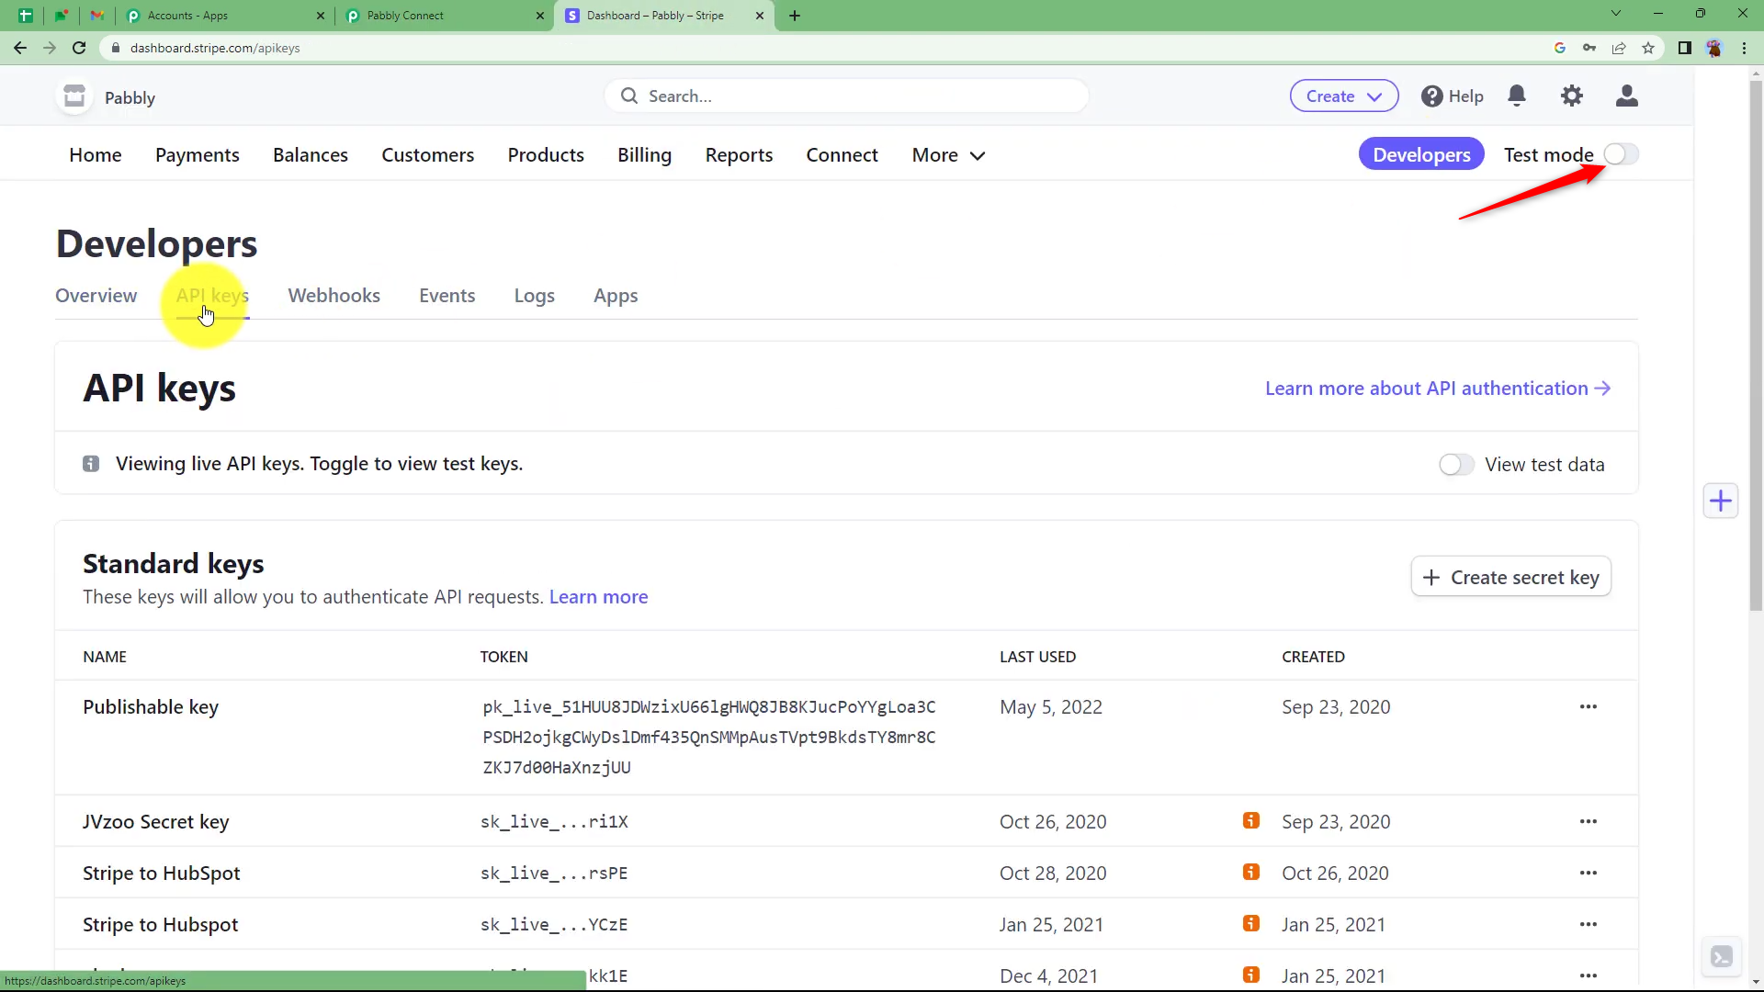Screen dimensions: 1764x992
Task: Click orange info icon in the Dec 4, 2021 row
Action: 1251,975
